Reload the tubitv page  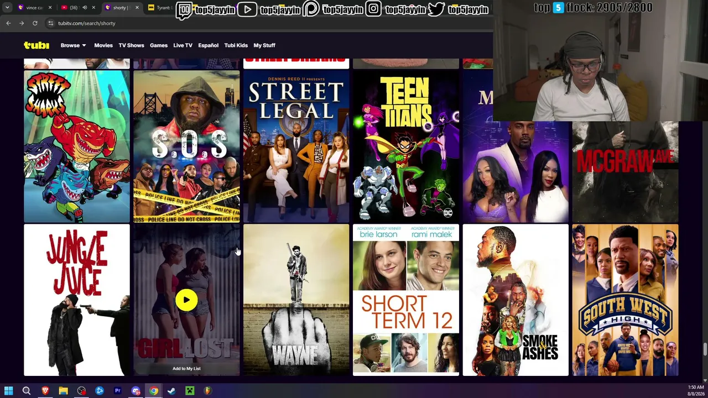pyautogui.click(x=35, y=23)
